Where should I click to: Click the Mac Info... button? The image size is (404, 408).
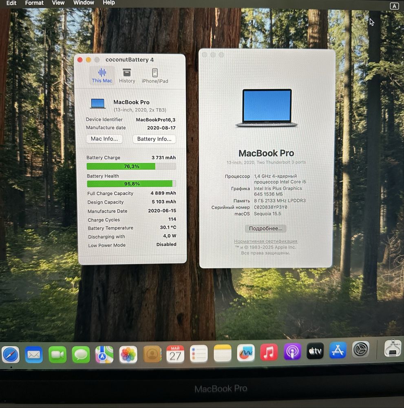[x=104, y=139]
